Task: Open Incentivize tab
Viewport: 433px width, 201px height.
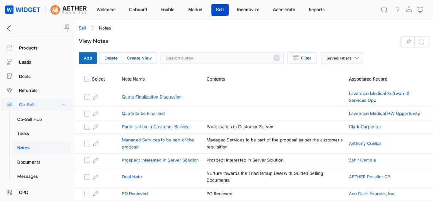Action: [248, 10]
